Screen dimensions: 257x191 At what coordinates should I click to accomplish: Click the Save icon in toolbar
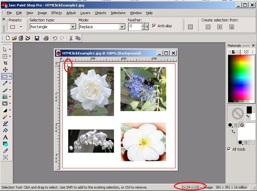tap(37, 38)
